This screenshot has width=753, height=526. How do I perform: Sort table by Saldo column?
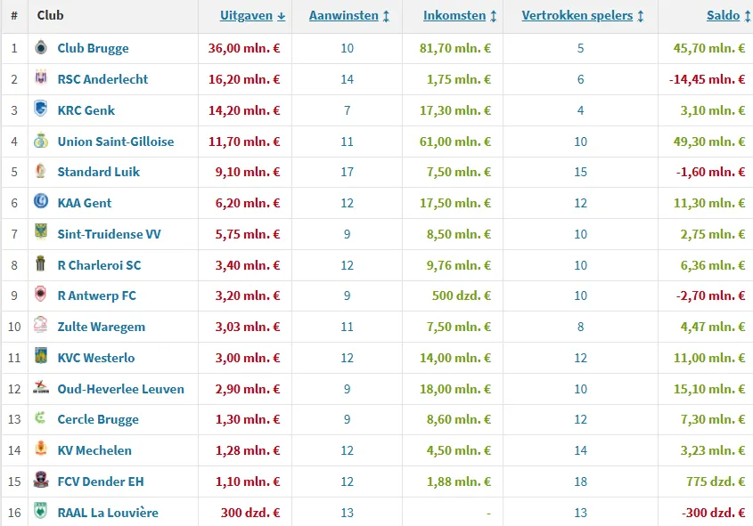click(727, 16)
